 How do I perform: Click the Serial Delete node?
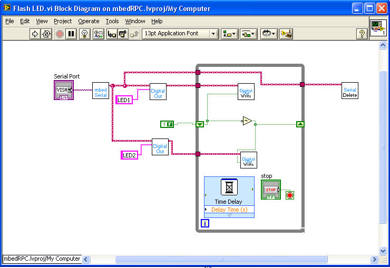point(350,91)
